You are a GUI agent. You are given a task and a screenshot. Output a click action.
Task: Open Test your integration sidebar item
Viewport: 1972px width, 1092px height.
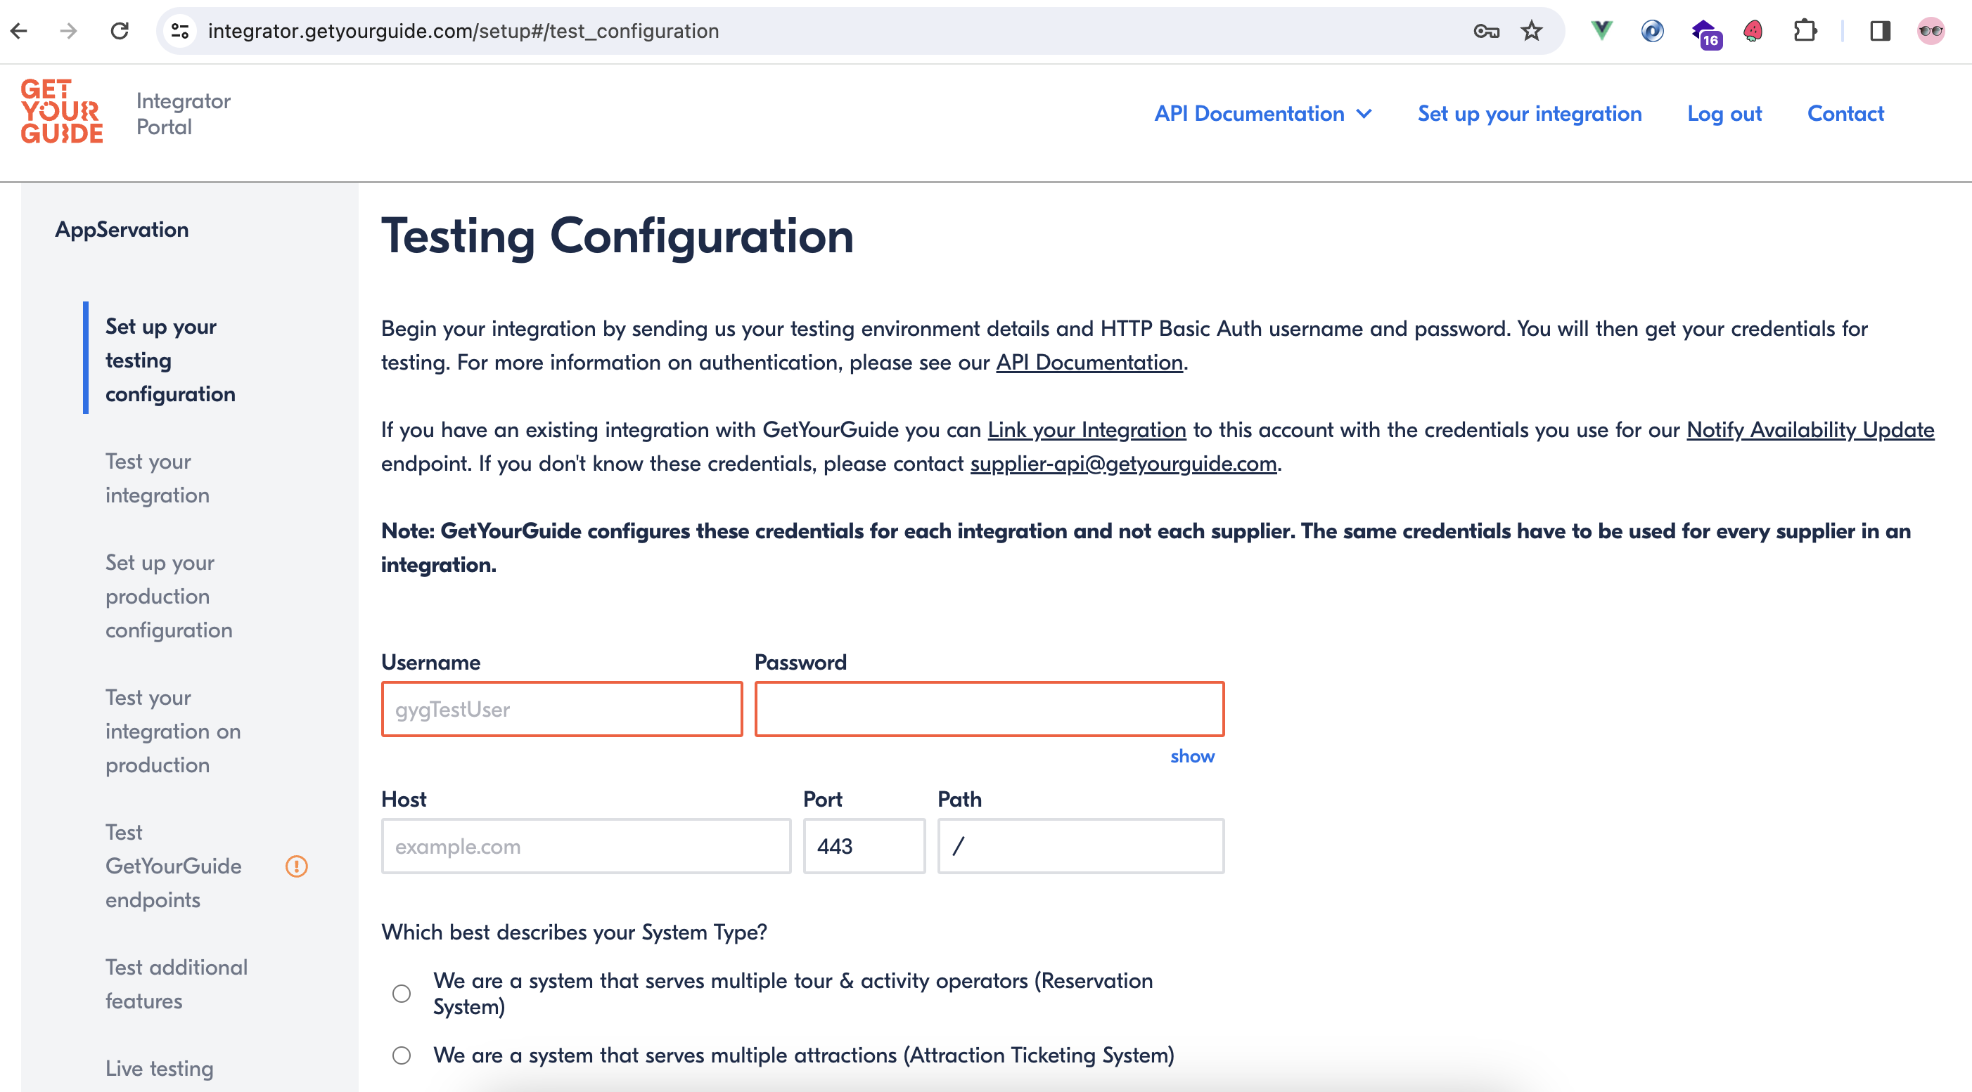point(157,478)
